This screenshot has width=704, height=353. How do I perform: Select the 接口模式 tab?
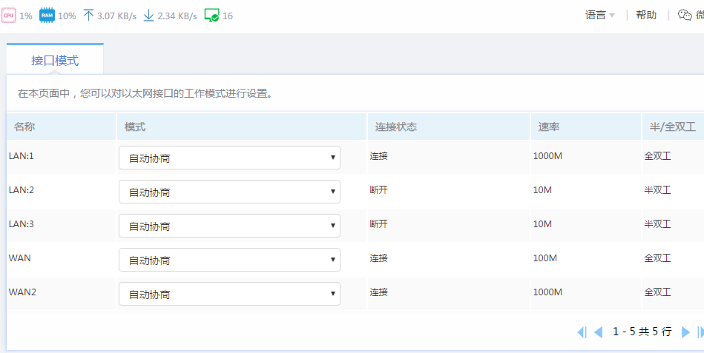pyautogui.click(x=55, y=60)
